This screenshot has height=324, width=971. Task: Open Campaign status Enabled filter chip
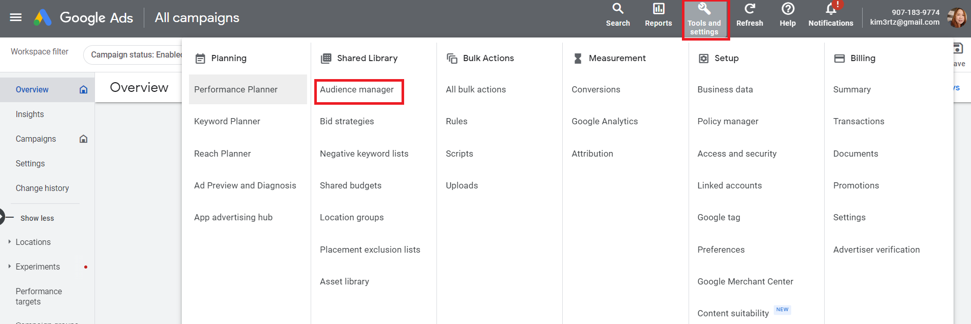coord(133,55)
